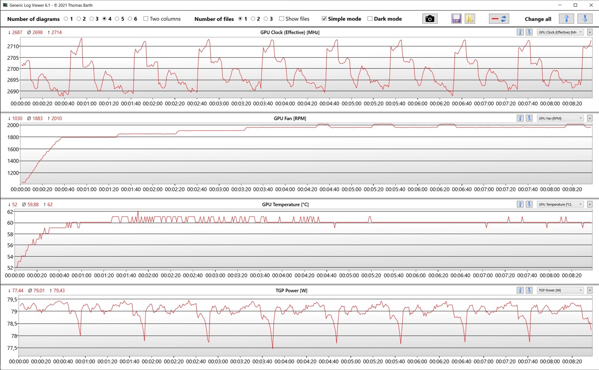The image size is (599, 370).
Task: Click the Change all label
Action: click(538, 19)
